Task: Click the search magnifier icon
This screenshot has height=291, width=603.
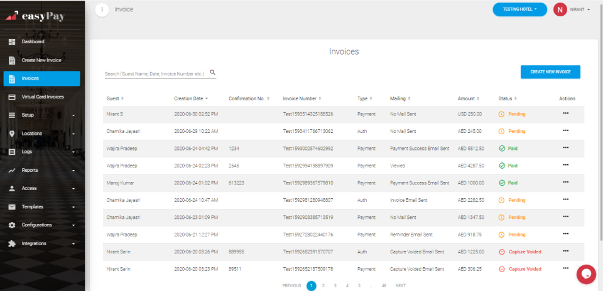Action: pos(213,71)
